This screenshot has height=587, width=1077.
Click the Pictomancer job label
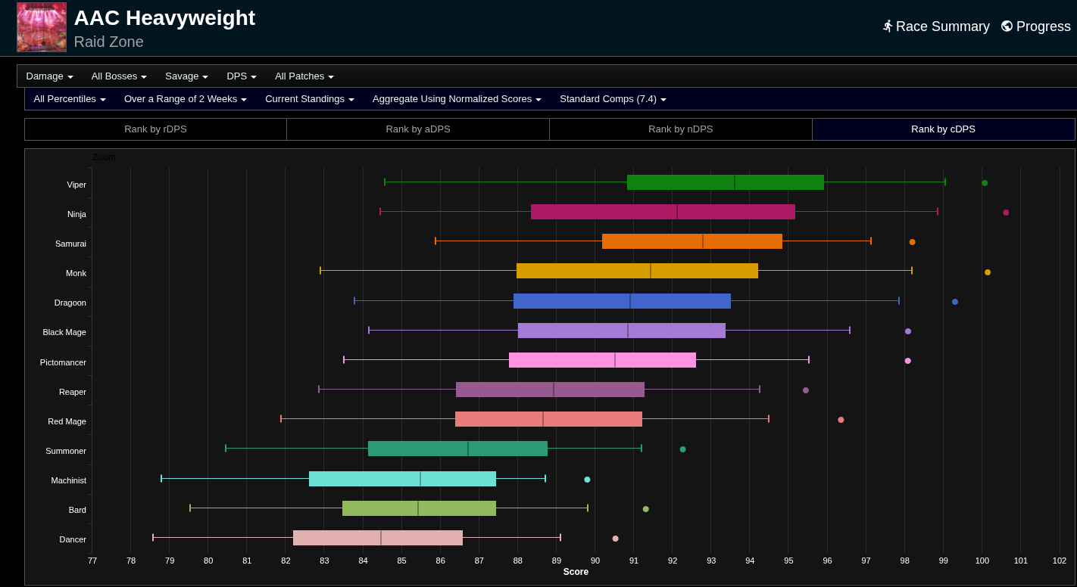63,362
